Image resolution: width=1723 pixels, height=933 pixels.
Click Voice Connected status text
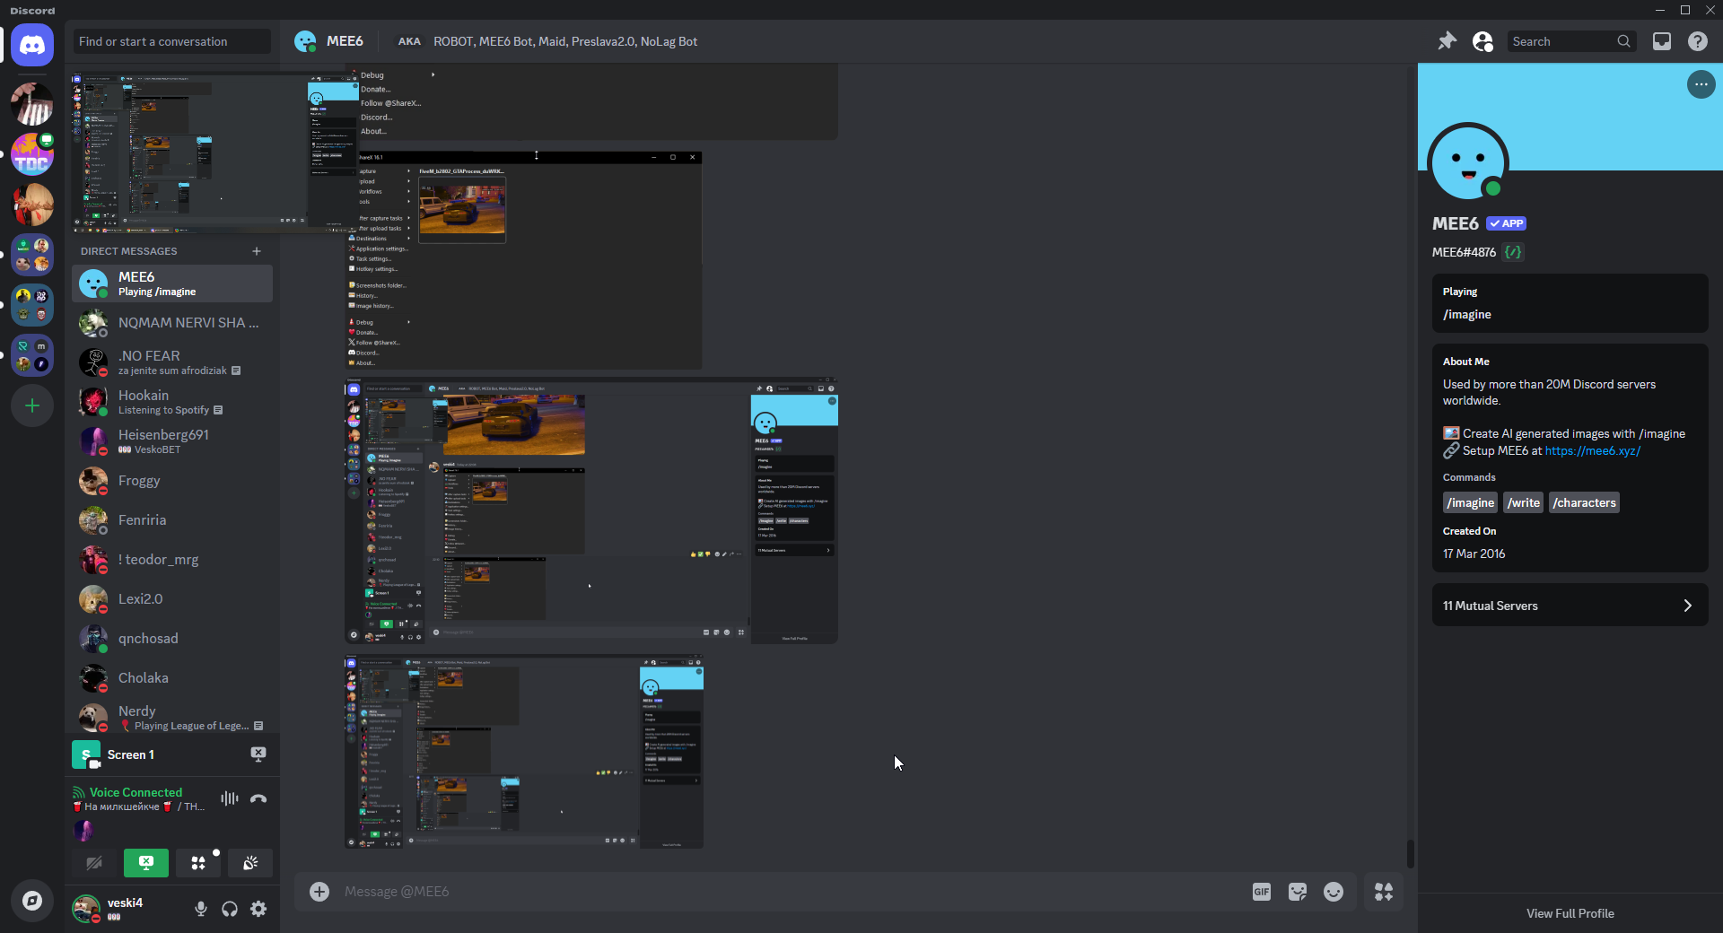coord(136,792)
